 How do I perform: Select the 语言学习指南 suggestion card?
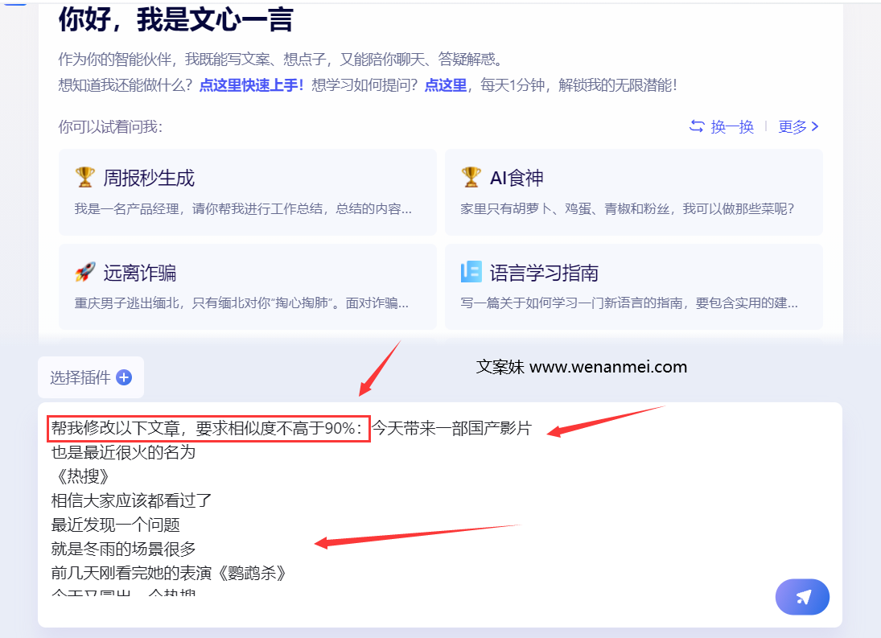tap(634, 287)
